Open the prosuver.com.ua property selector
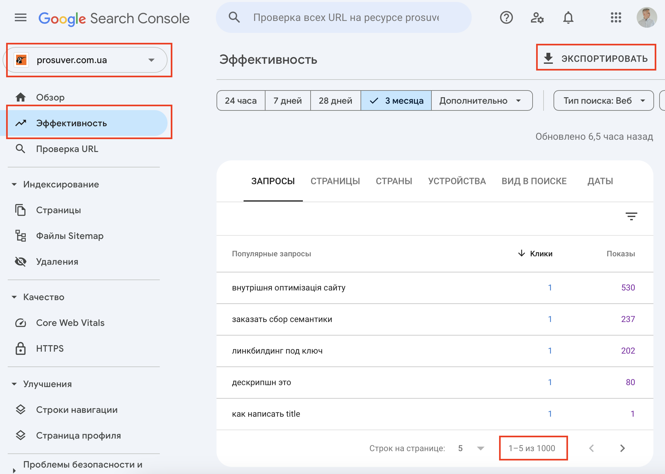This screenshot has width=665, height=474. [x=88, y=60]
